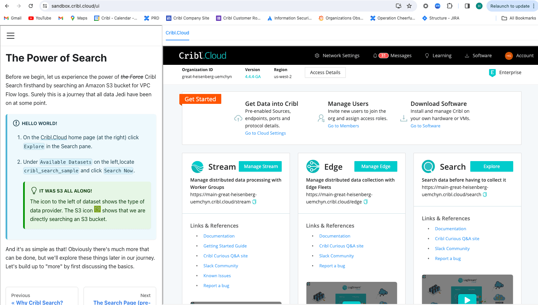Reload the page in browser
The height and width of the screenshot is (305, 538).
(x=31, y=6)
